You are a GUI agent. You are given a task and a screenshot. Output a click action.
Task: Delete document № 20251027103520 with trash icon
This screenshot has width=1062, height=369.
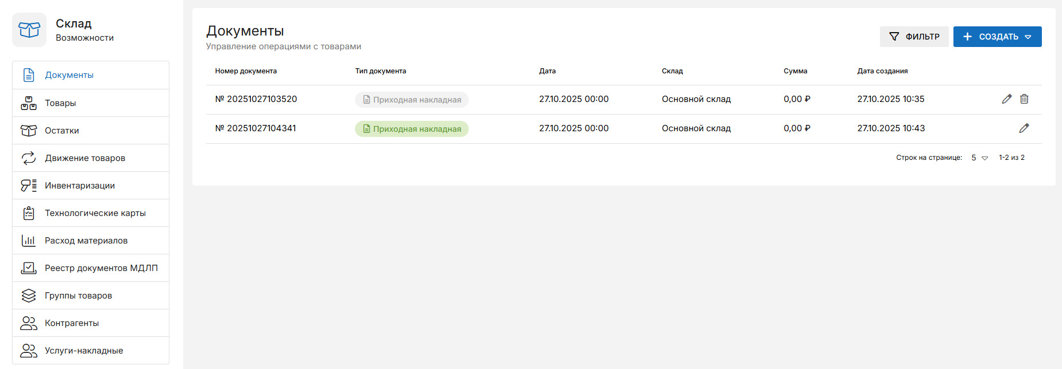[x=1024, y=99]
